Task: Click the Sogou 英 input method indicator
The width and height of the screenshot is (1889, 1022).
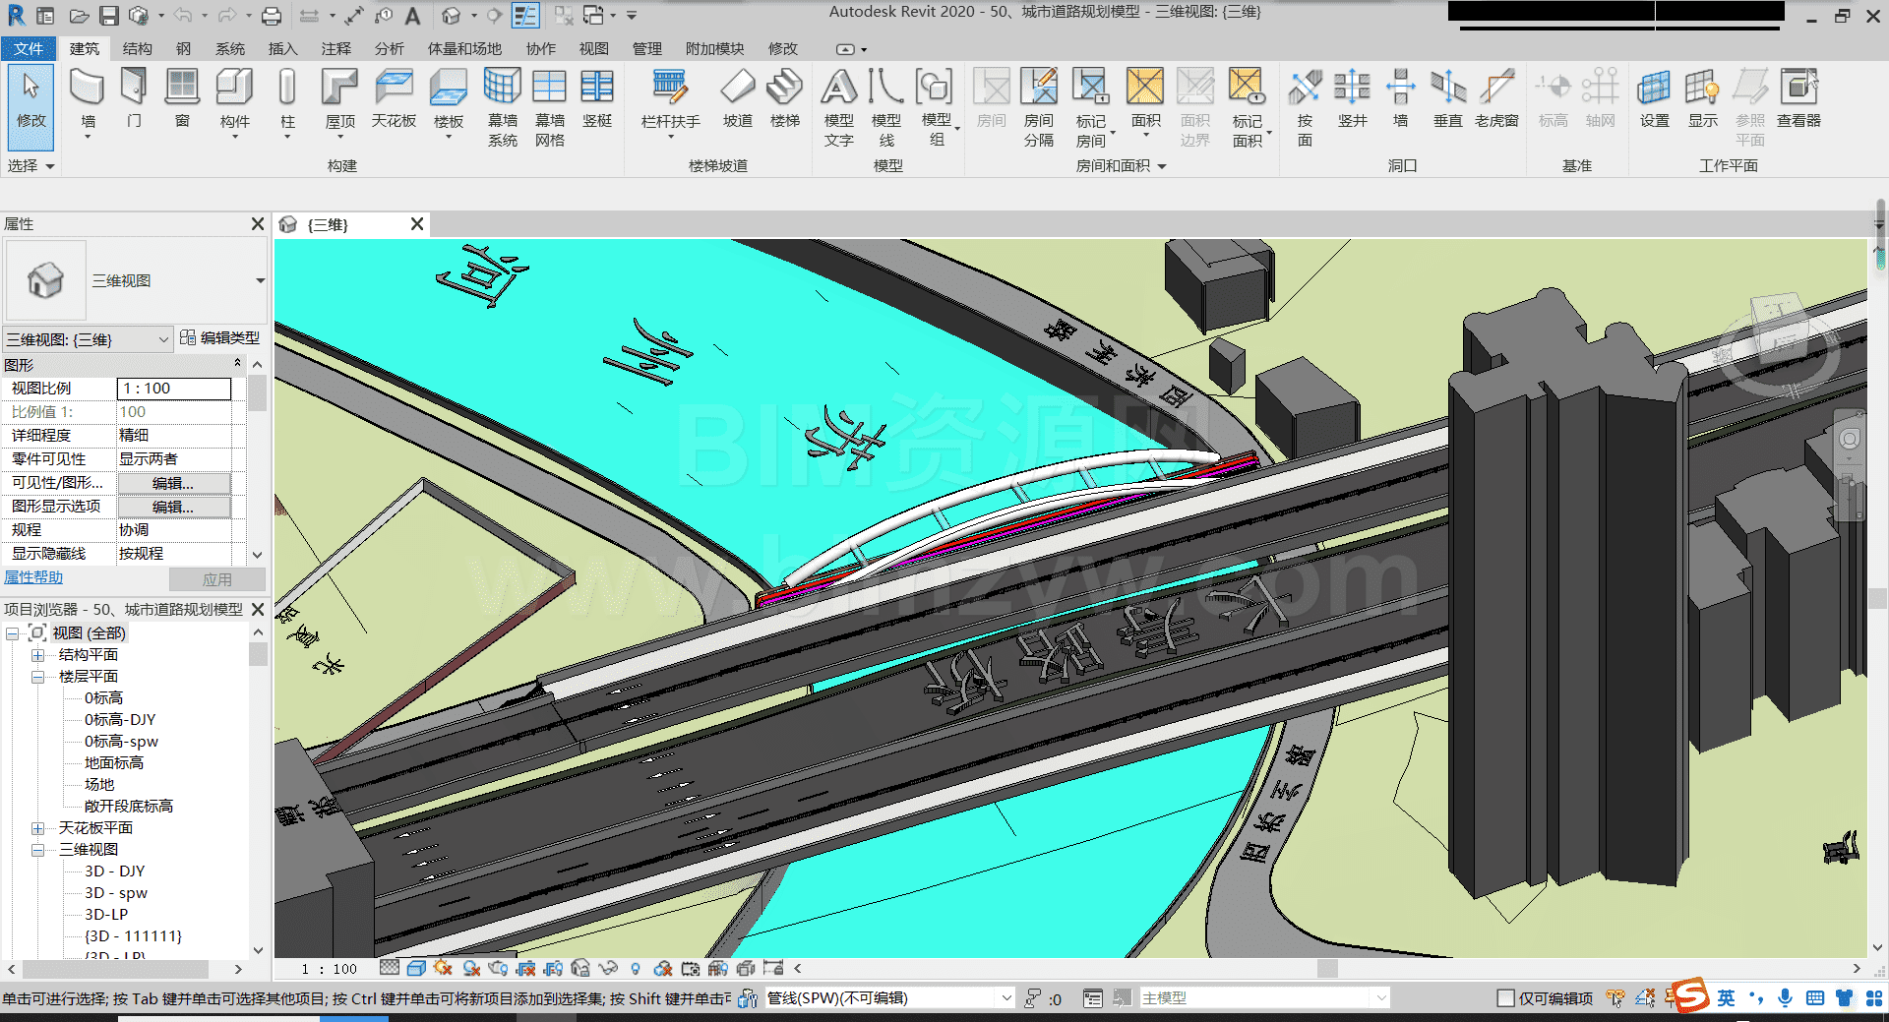Action: point(1726,998)
